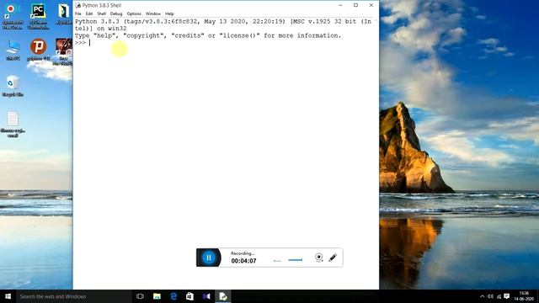Open Microsoft Edge from taskbar

[173, 296]
